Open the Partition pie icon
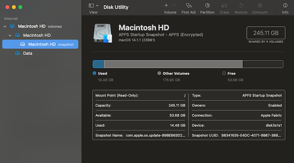 tap(207, 5)
